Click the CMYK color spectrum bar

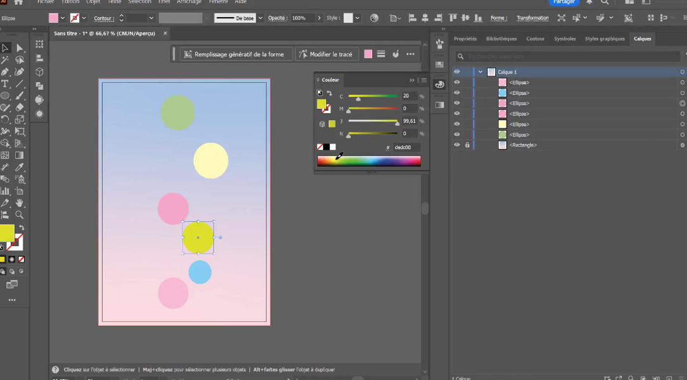[x=369, y=161]
